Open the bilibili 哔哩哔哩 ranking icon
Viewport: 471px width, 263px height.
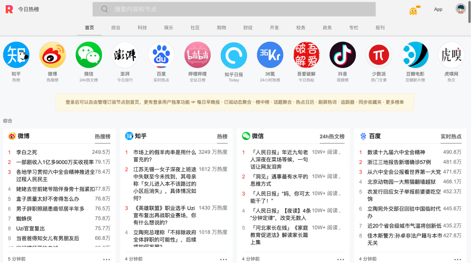coord(198,55)
